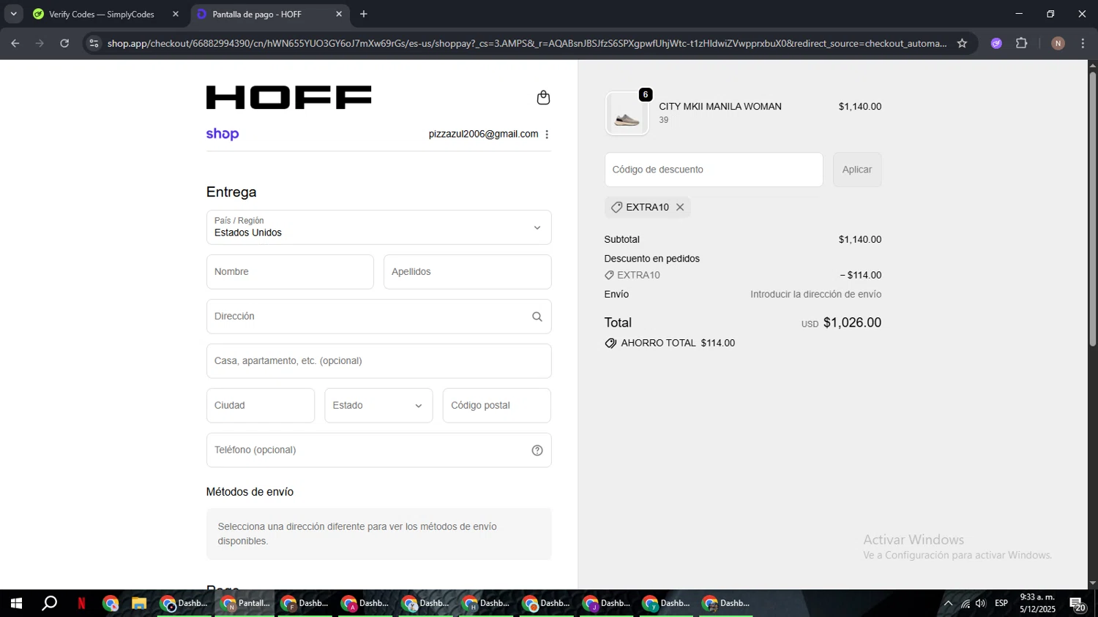Remove the EXTRA10 discount code

pyautogui.click(x=680, y=207)
